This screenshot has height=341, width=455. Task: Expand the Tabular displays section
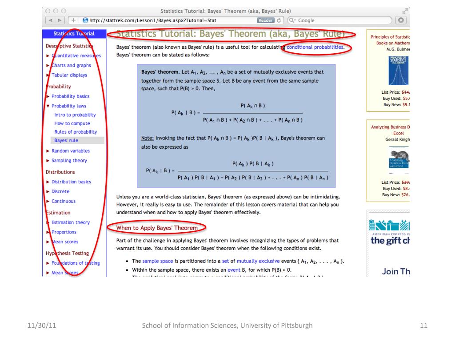pyautogui.click(x=48, y=75)
